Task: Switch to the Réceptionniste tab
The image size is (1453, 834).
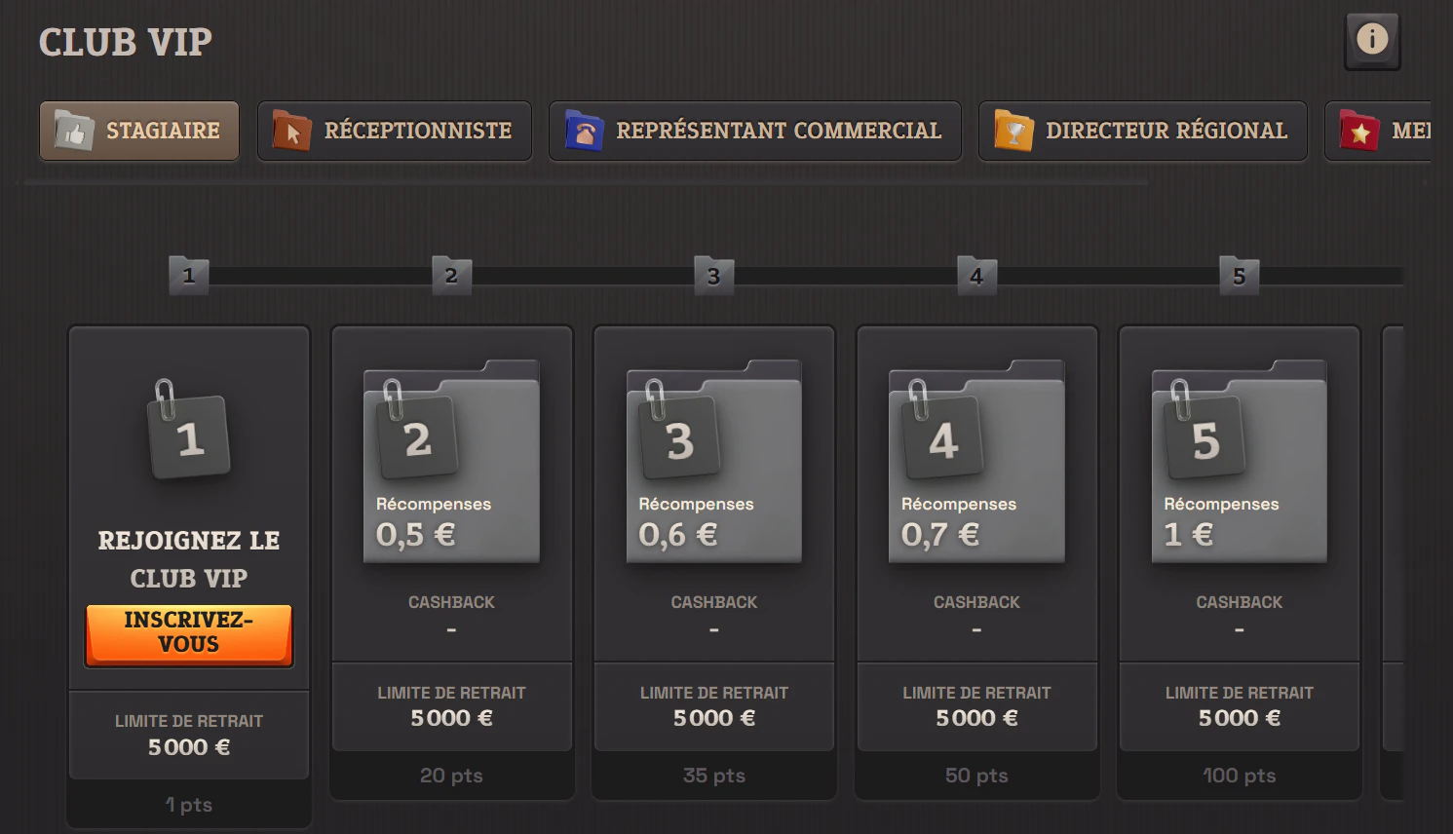Action: pyautogui.click(x=395, y=131)
